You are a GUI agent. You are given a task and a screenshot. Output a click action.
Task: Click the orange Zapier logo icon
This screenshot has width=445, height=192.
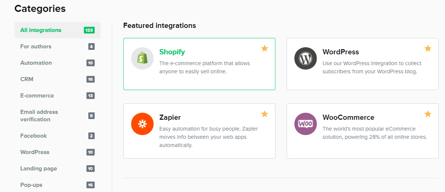142,124
